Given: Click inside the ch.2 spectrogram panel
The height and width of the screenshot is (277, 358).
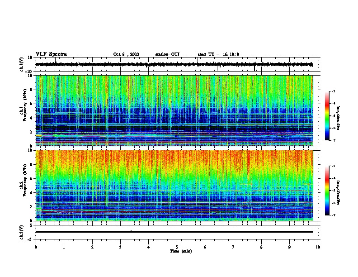Looking at the screenshot, I should pyautogui.click(x=174, y=186).
